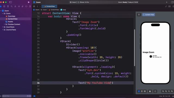Go forward with editor forward arrow
Viewport: 174px width, 98px height.
[x=40, y=6]
